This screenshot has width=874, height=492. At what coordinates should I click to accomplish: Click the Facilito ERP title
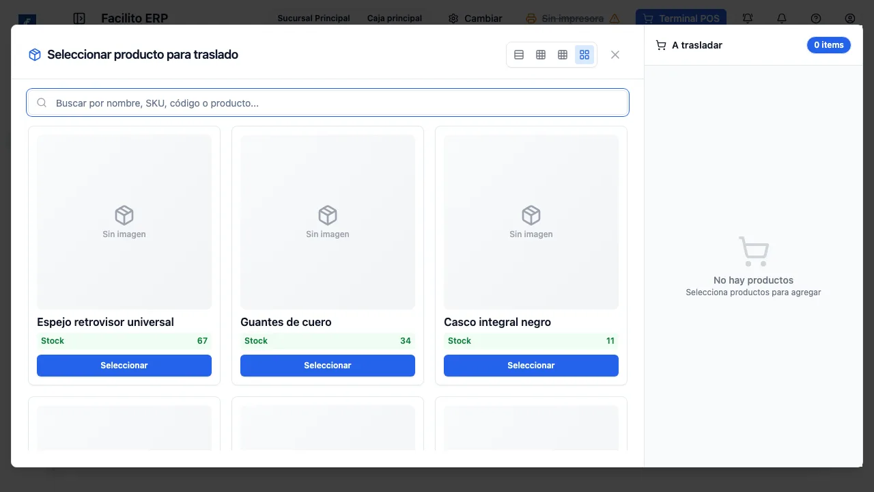[135, 18]
